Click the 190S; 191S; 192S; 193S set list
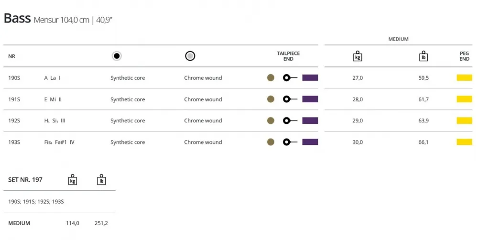This screenshot has height=240, width=478. [36, 202]
